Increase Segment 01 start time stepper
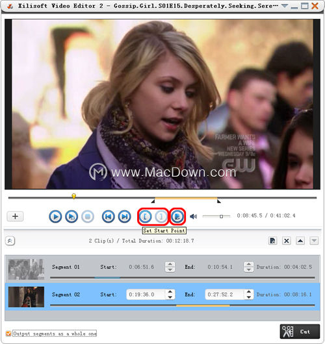The image size is (325, 344). [170, 264]
